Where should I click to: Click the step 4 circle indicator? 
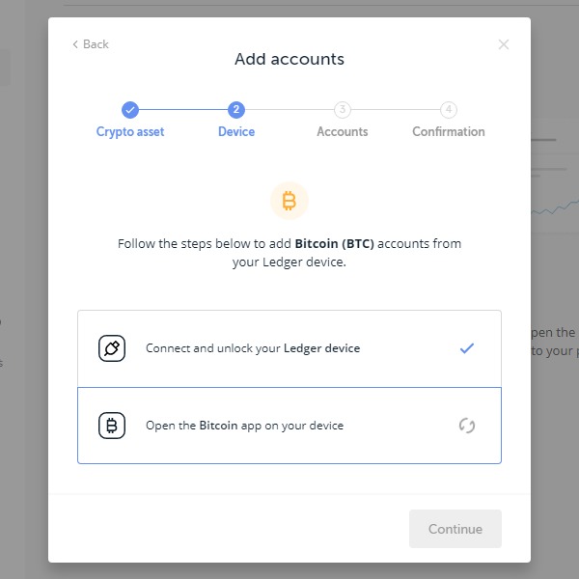[449, 110]
